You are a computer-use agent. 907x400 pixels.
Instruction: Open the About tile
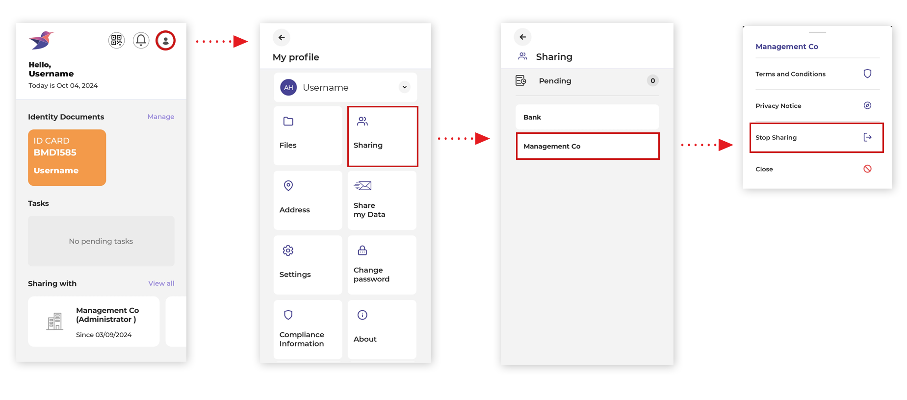[x=382, y=329]
